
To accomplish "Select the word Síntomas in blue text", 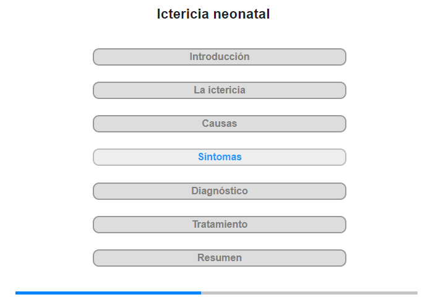I will tap(220, 157).
